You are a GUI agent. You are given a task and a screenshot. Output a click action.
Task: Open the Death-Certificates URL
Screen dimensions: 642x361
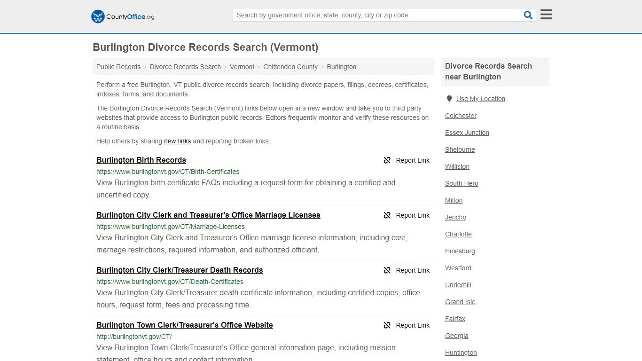point(170,282)
